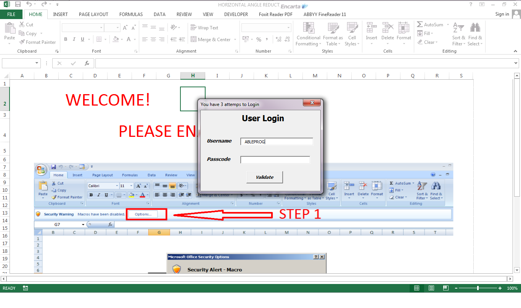This screenshot has width=521, height=308.
Task: Toggle Bold formatting in Font group
Action: tap(66, 39)
